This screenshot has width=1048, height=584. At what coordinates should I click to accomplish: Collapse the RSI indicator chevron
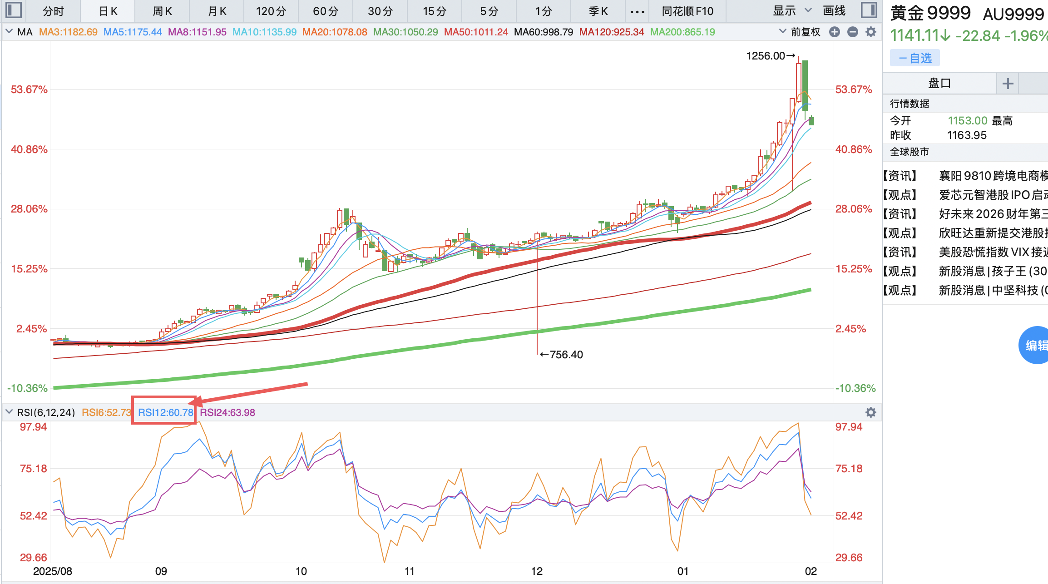pos(9,412)
